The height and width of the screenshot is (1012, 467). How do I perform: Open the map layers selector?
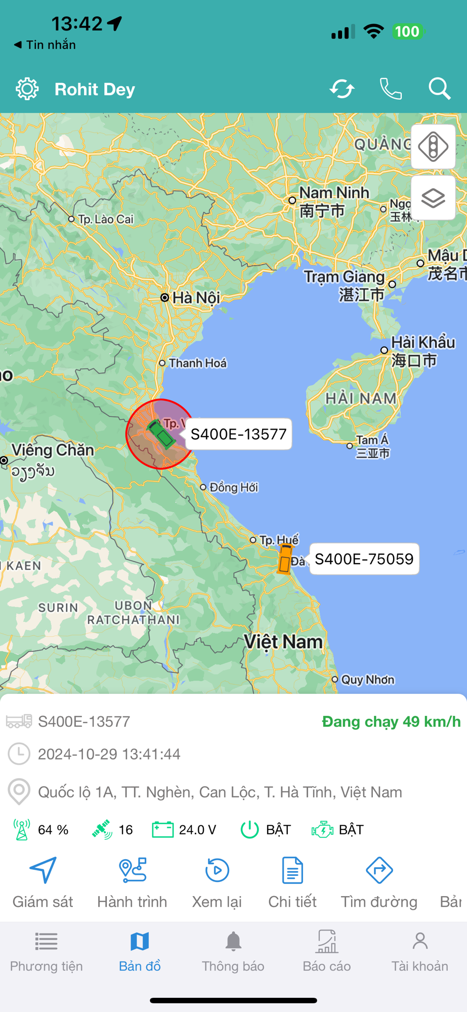click(433, 198)
